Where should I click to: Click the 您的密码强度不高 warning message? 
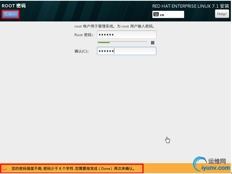click(x=73, y=168)
